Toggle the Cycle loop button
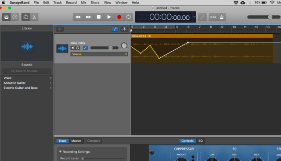 pos(129,17)
